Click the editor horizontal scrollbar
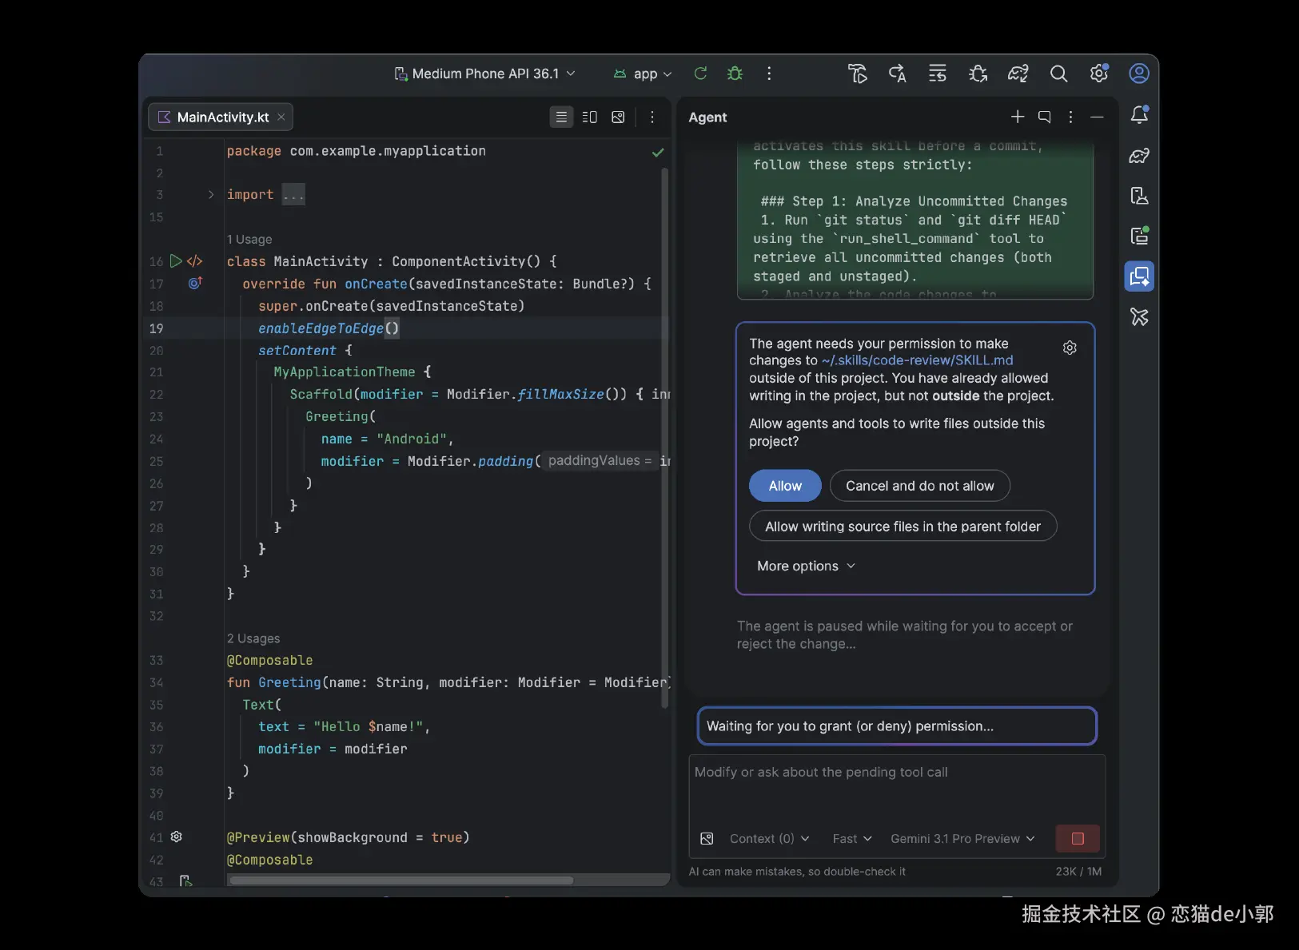 pyautogui.click(x=401, y=880)
